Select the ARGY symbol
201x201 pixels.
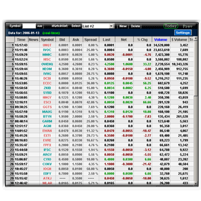tap(47, 155)
